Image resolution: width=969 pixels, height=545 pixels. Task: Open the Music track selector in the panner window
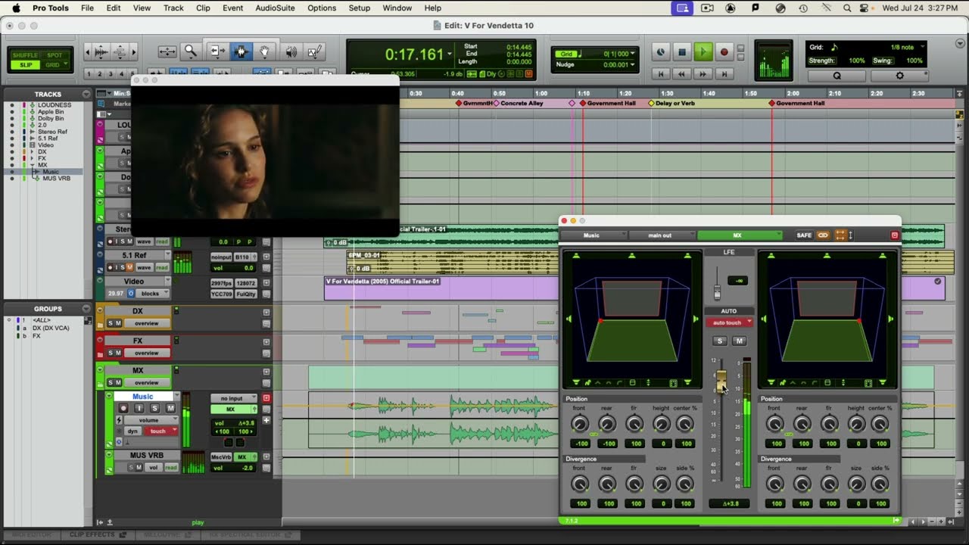pyautogui.click(x=594, y=235)
